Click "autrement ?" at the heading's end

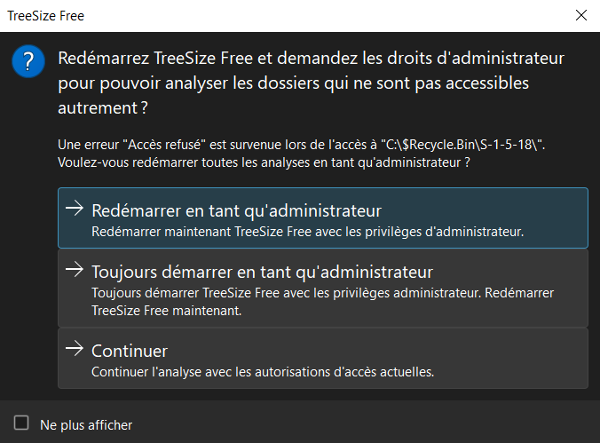point(102,108)
